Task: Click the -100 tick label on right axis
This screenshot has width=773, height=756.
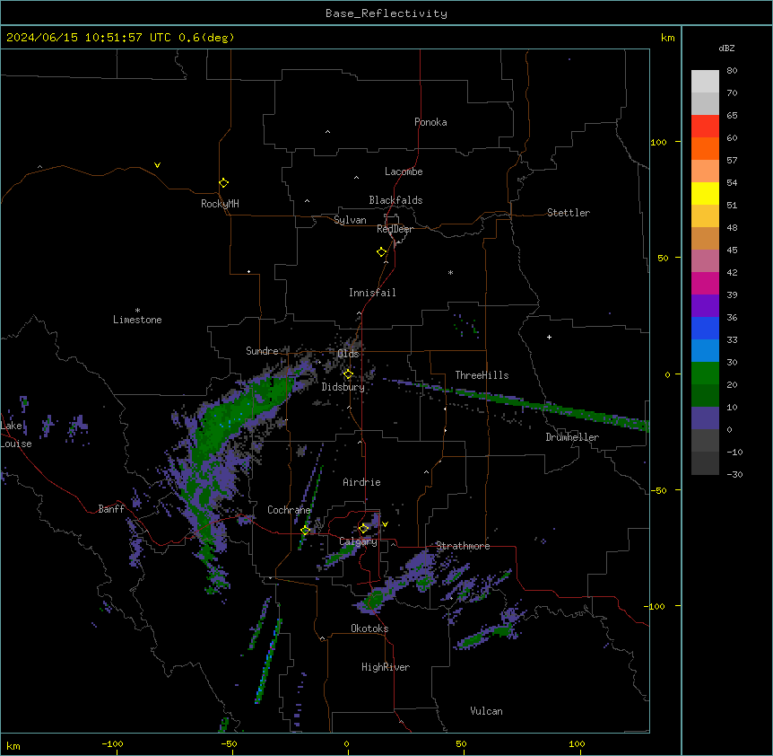Action: click(x=656, y=606)
